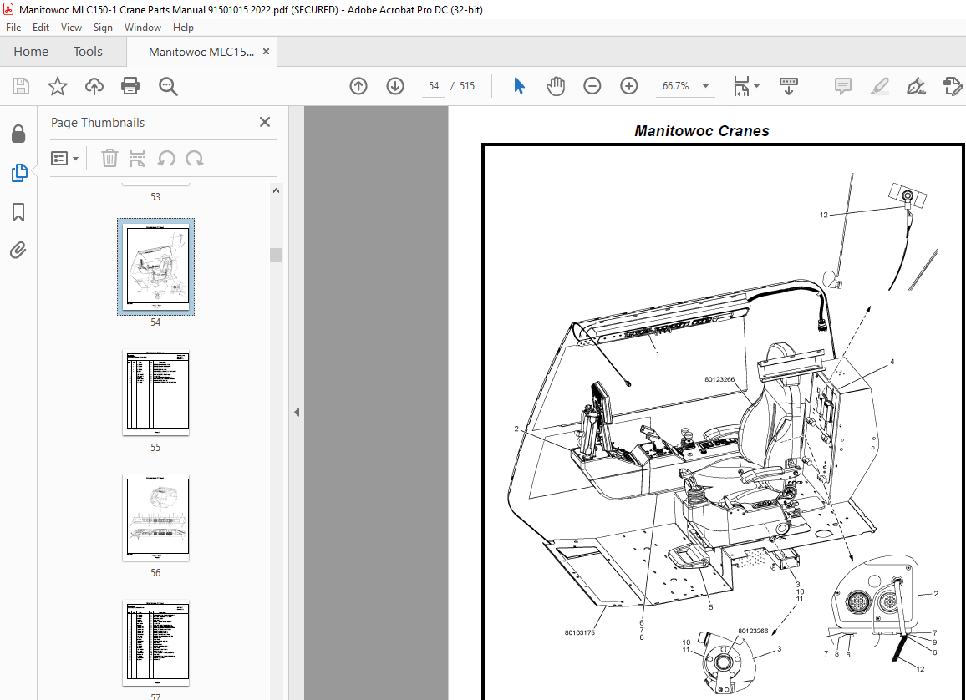966x700 pixels.
Task: Click the scrolling mode keyboard icon
Action: [789, 86]
